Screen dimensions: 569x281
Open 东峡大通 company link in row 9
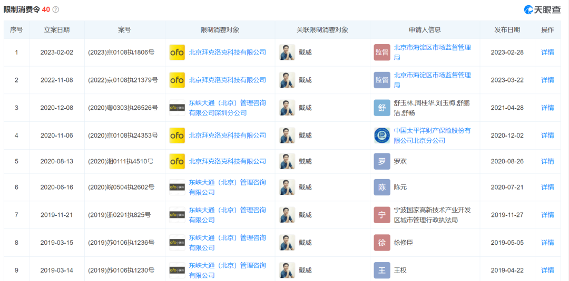pyautogui.click(x=228, y=270)
